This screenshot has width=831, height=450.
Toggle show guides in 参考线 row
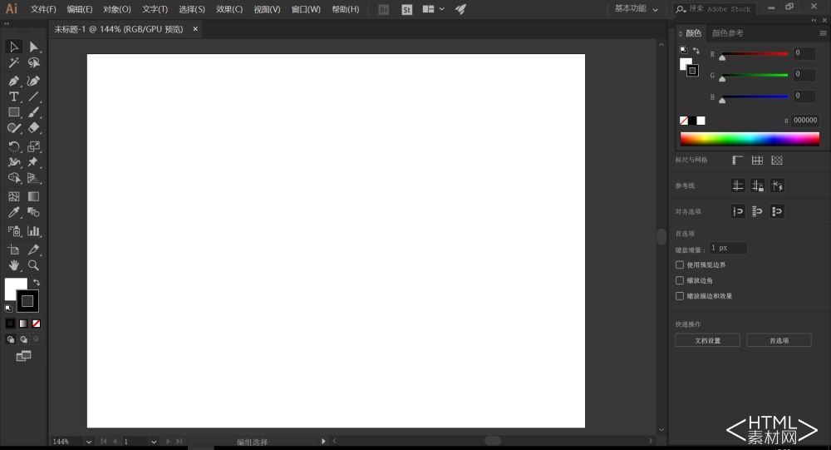(x=738, y=185)
